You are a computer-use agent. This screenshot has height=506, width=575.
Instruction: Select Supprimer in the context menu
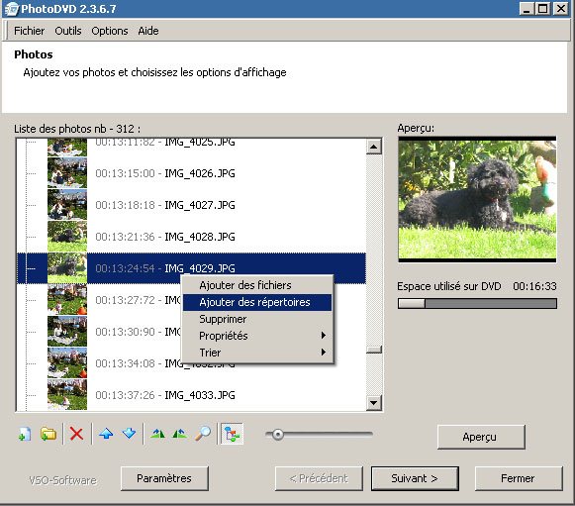coord(257,319)
